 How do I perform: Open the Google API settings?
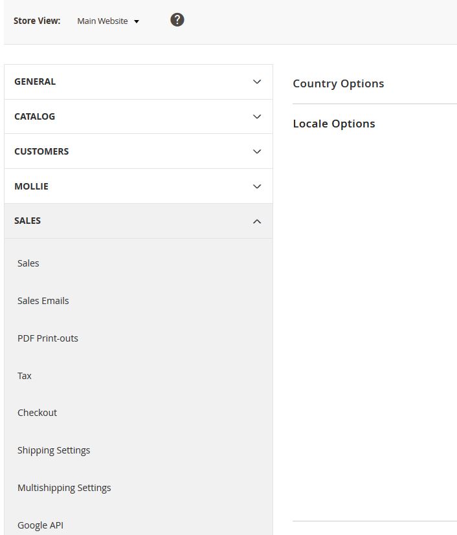click(x=40, y=525)
